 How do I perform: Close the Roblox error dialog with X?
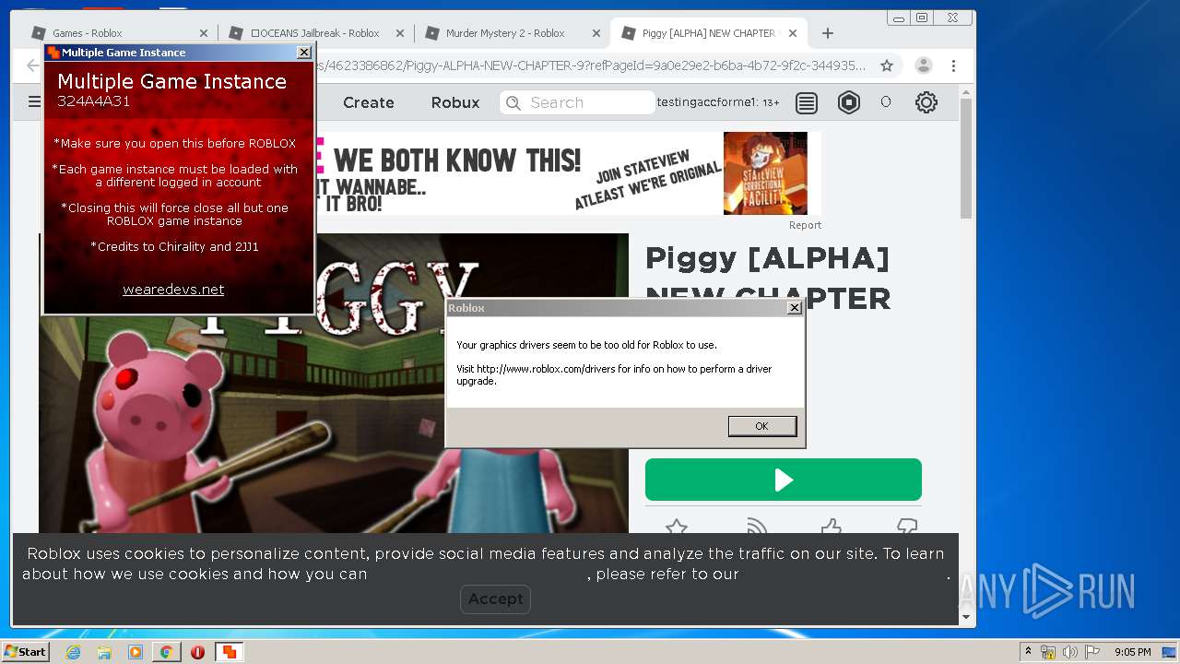click(x=794, y=308)
